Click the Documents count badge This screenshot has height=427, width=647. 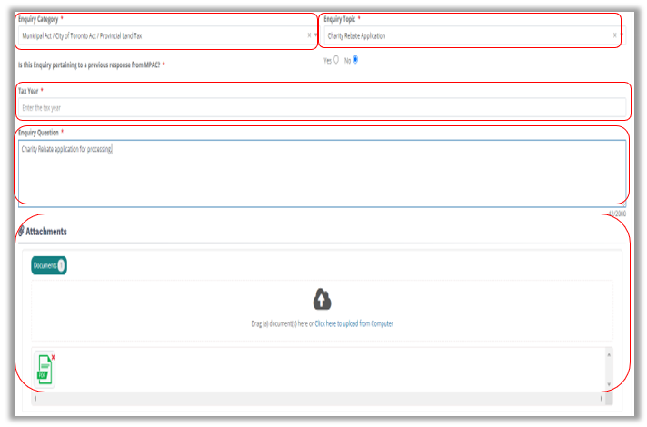pyautogui.click(x=62, y=265)
